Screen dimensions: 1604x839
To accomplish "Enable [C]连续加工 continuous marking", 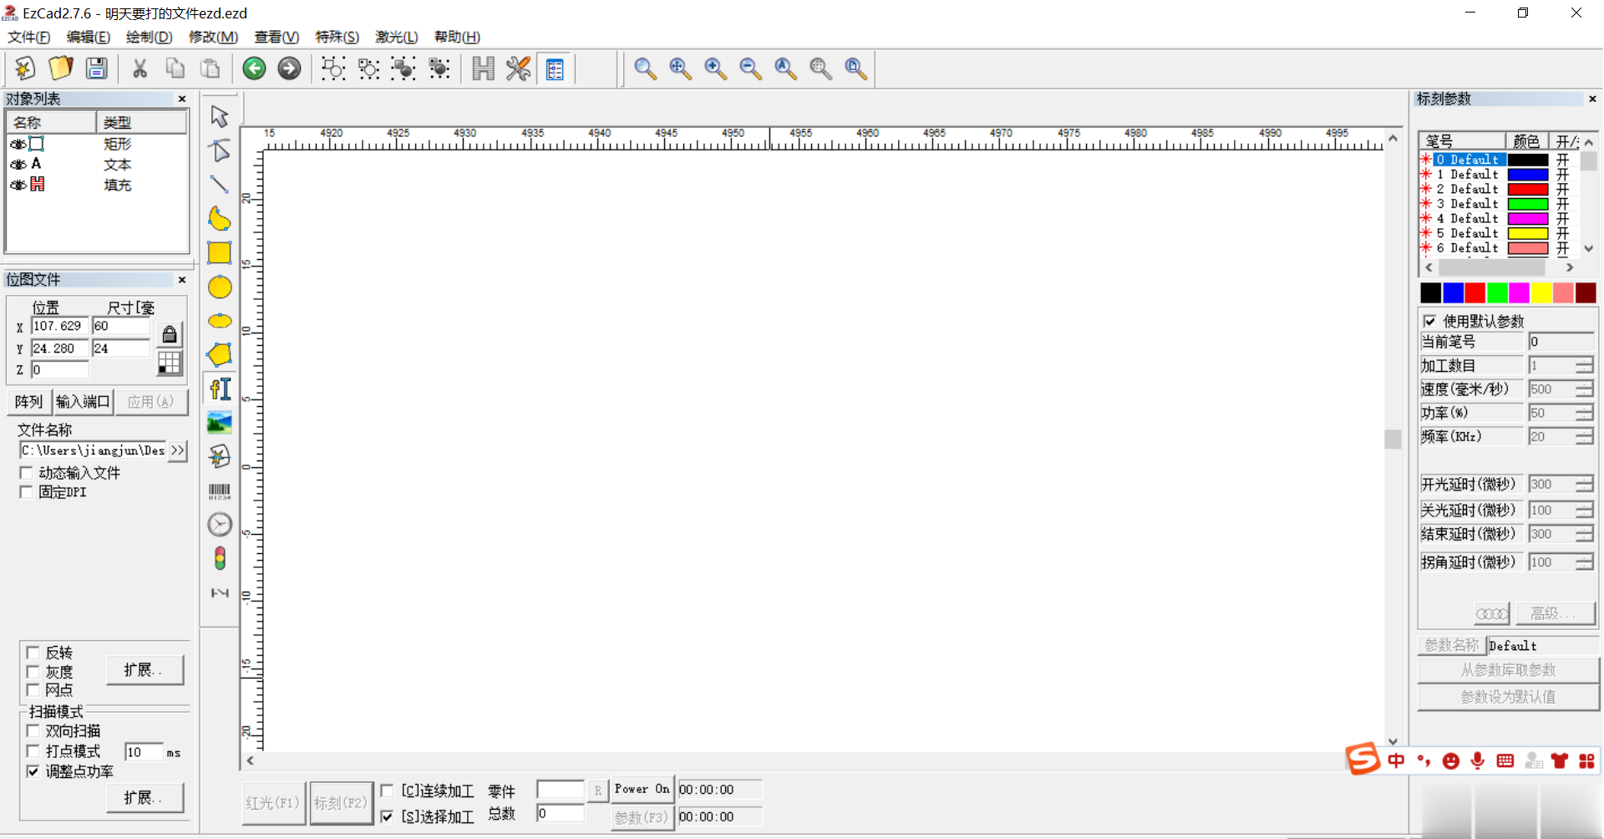I will pos(388,791).
